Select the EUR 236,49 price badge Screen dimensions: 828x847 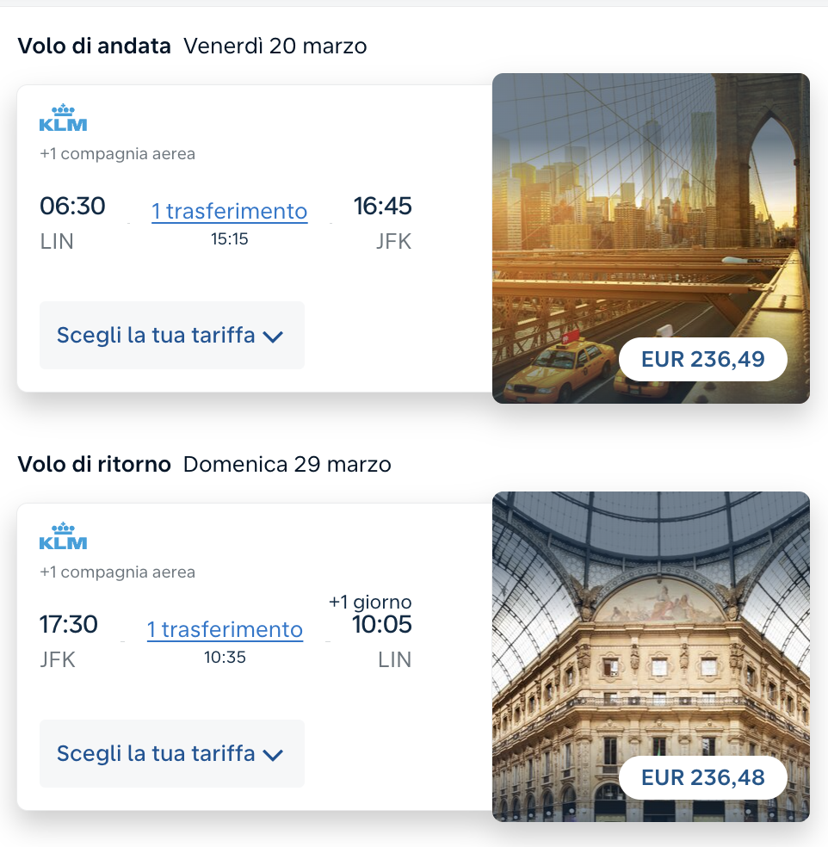coord(702,359)
